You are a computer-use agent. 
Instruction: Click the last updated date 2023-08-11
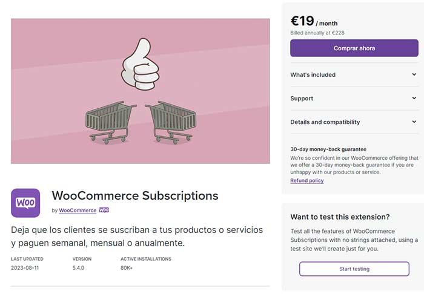click(25, 267)
